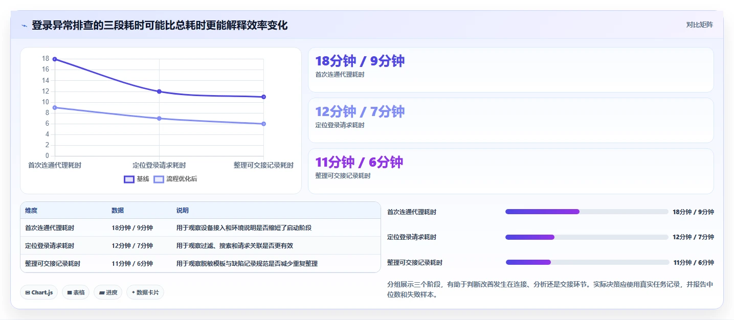Click the icon in the 表格 chip
Screen dimensions: 734x320
(69, 292)
